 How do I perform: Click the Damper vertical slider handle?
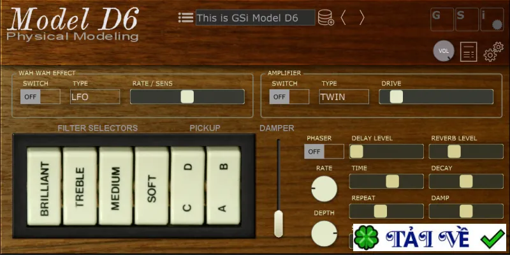[x=279, y=224]
